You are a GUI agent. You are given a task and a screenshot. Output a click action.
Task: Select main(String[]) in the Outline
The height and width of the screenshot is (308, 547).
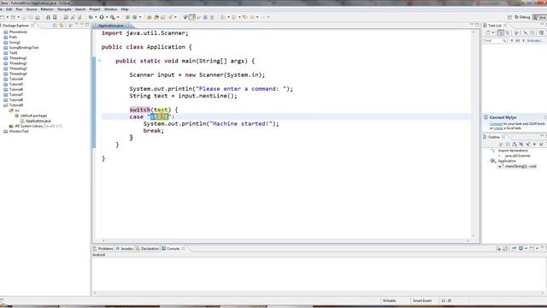click(x=521, y=166)
